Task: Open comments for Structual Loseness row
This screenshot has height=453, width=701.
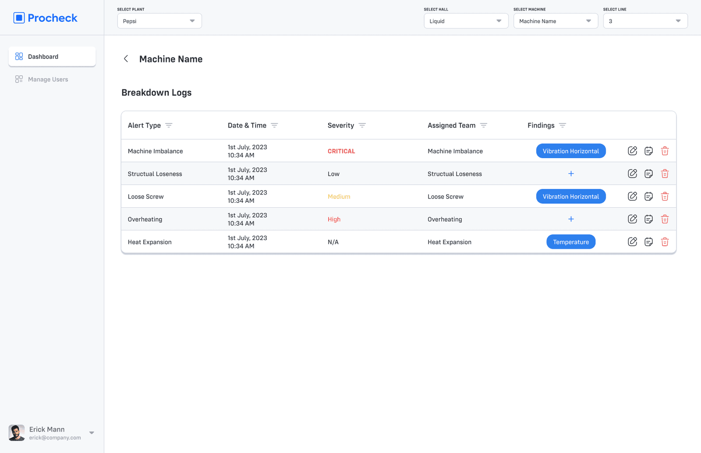Action: [648, 173]
